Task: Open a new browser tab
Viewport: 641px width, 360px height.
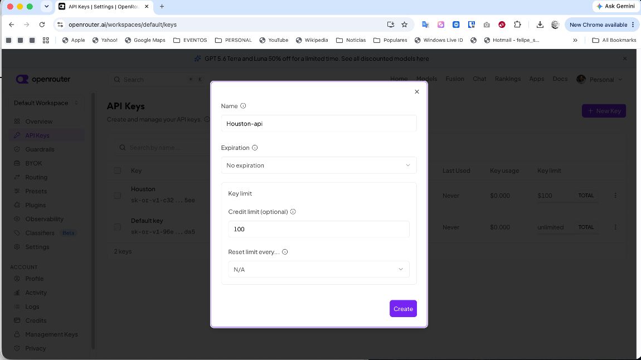Action: (x=162, y=6)
